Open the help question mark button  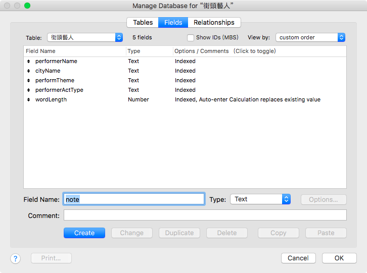coord(16,258)
